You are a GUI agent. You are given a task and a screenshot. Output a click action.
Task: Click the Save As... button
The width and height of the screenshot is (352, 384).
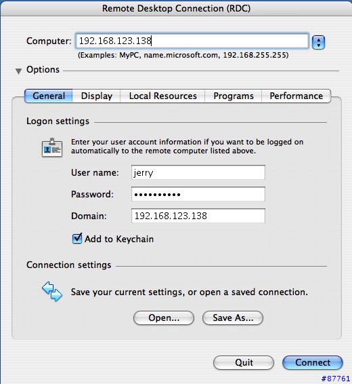click(233, 318)
